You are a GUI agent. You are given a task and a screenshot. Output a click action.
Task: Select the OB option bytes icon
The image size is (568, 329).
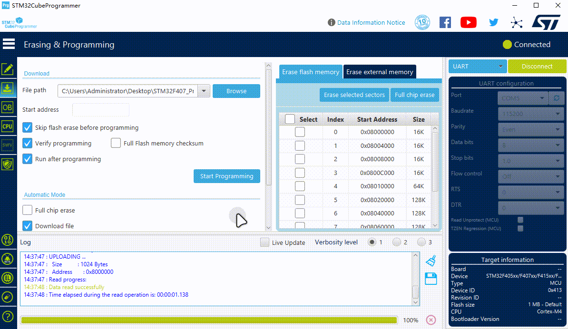click(x=8, y=107)
